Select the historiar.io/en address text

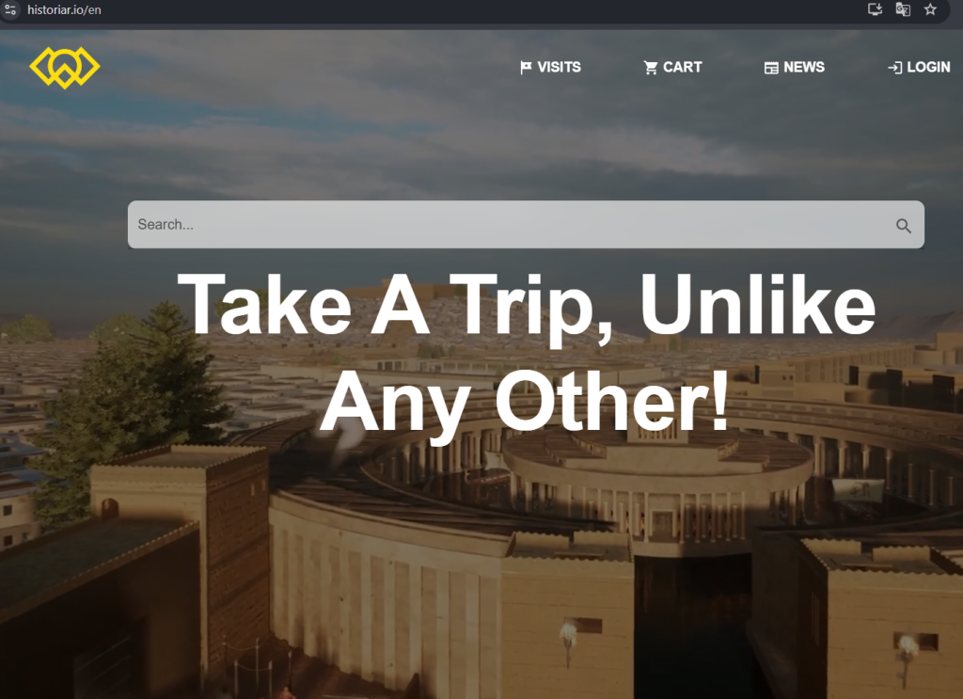[64, 9]
